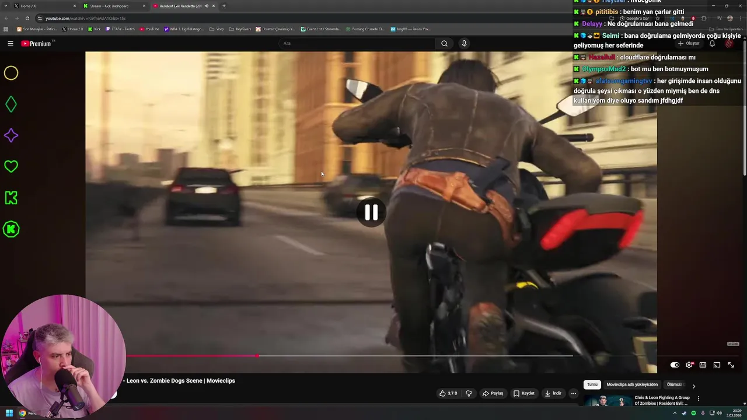Open the Son Mesajlar bookmark
Viewport: 747px width, 420px height.
pos(37,29)
